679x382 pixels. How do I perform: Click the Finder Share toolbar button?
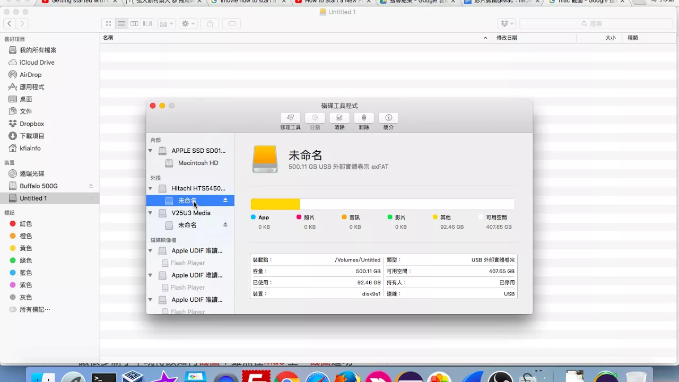click(x=210, y=23)
